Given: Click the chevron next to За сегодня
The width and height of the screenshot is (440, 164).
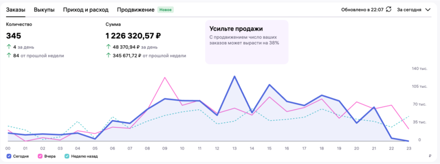Looking at the screenshot, I should tap(428, 9).
